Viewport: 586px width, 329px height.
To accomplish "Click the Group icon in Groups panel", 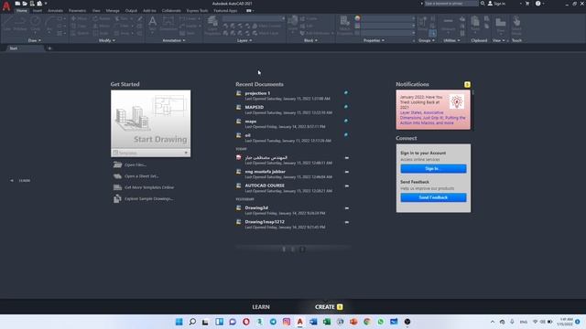I will coord(423,24).
